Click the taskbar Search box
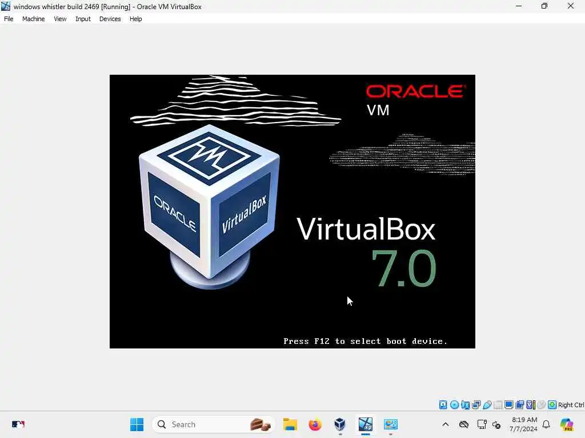The height and width of the screenshot is (438, 585). tap(214, 424)
